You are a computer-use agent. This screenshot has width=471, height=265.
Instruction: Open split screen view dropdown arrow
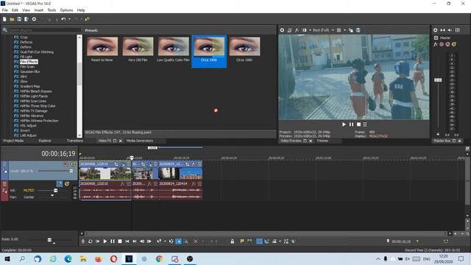pos(310,30)
